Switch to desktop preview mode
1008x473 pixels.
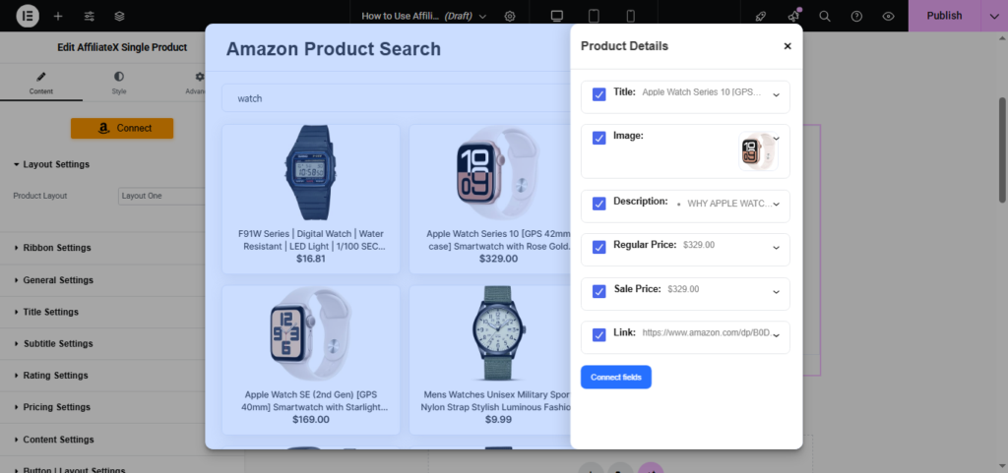tap(557, 16)
